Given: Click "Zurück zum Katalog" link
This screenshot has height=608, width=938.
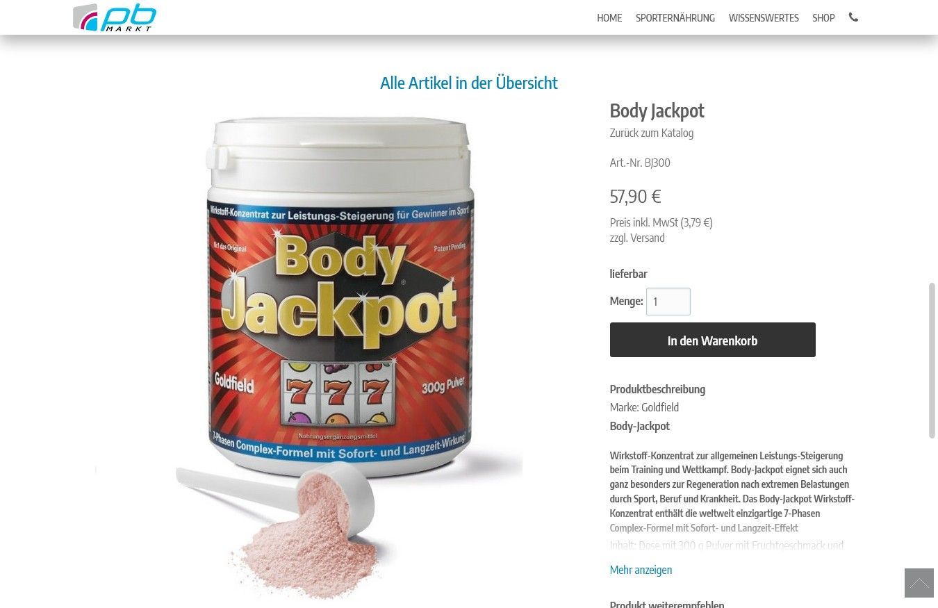Looking at the screenshot, I should 651,133.
